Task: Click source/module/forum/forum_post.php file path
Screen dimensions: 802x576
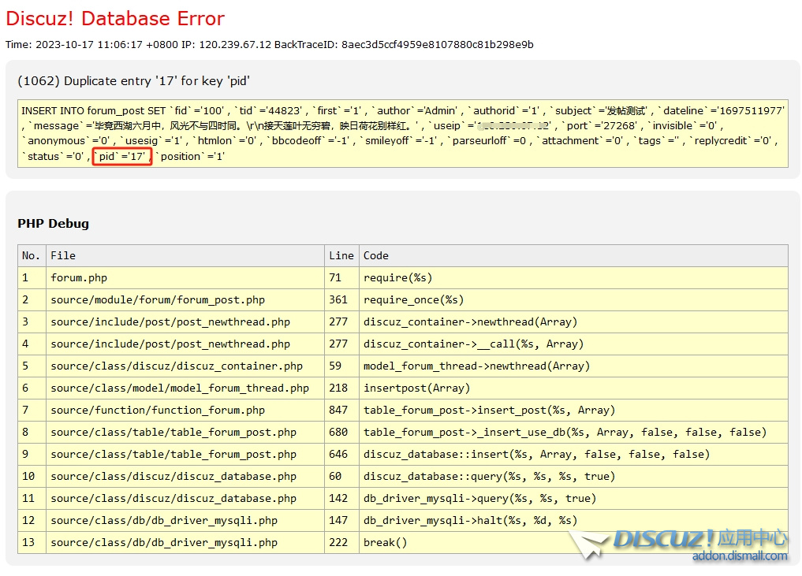Action: [x=158, y=299]
